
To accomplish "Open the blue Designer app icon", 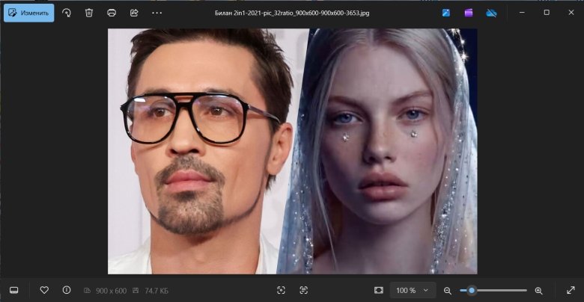I will pos(445,13).
